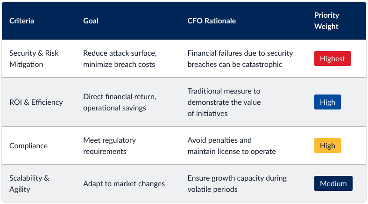
Task: Select the Compliance criteria cell
Action: click(x=28, y=146)
